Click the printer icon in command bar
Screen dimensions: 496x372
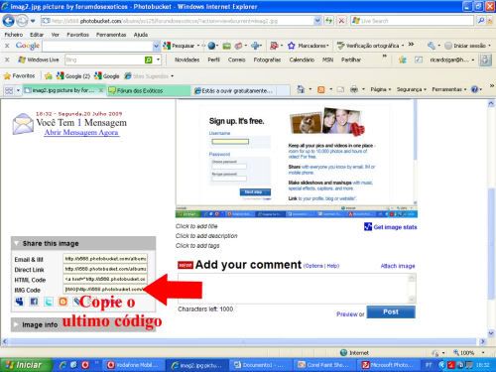(354, 89)
